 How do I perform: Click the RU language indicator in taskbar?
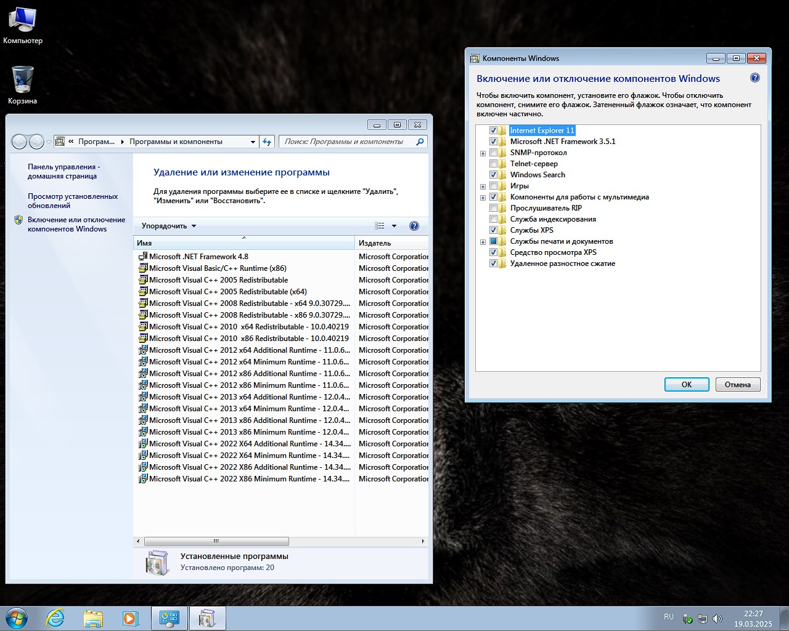(669, 617)
